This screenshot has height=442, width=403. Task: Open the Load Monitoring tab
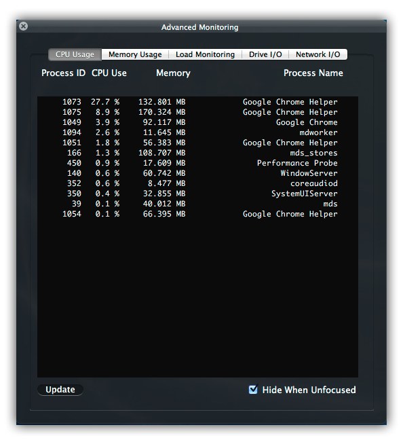(205, 54)
